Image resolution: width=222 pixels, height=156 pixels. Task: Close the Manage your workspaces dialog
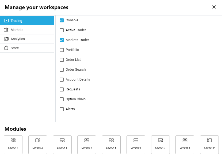click(x=214, y=7)
